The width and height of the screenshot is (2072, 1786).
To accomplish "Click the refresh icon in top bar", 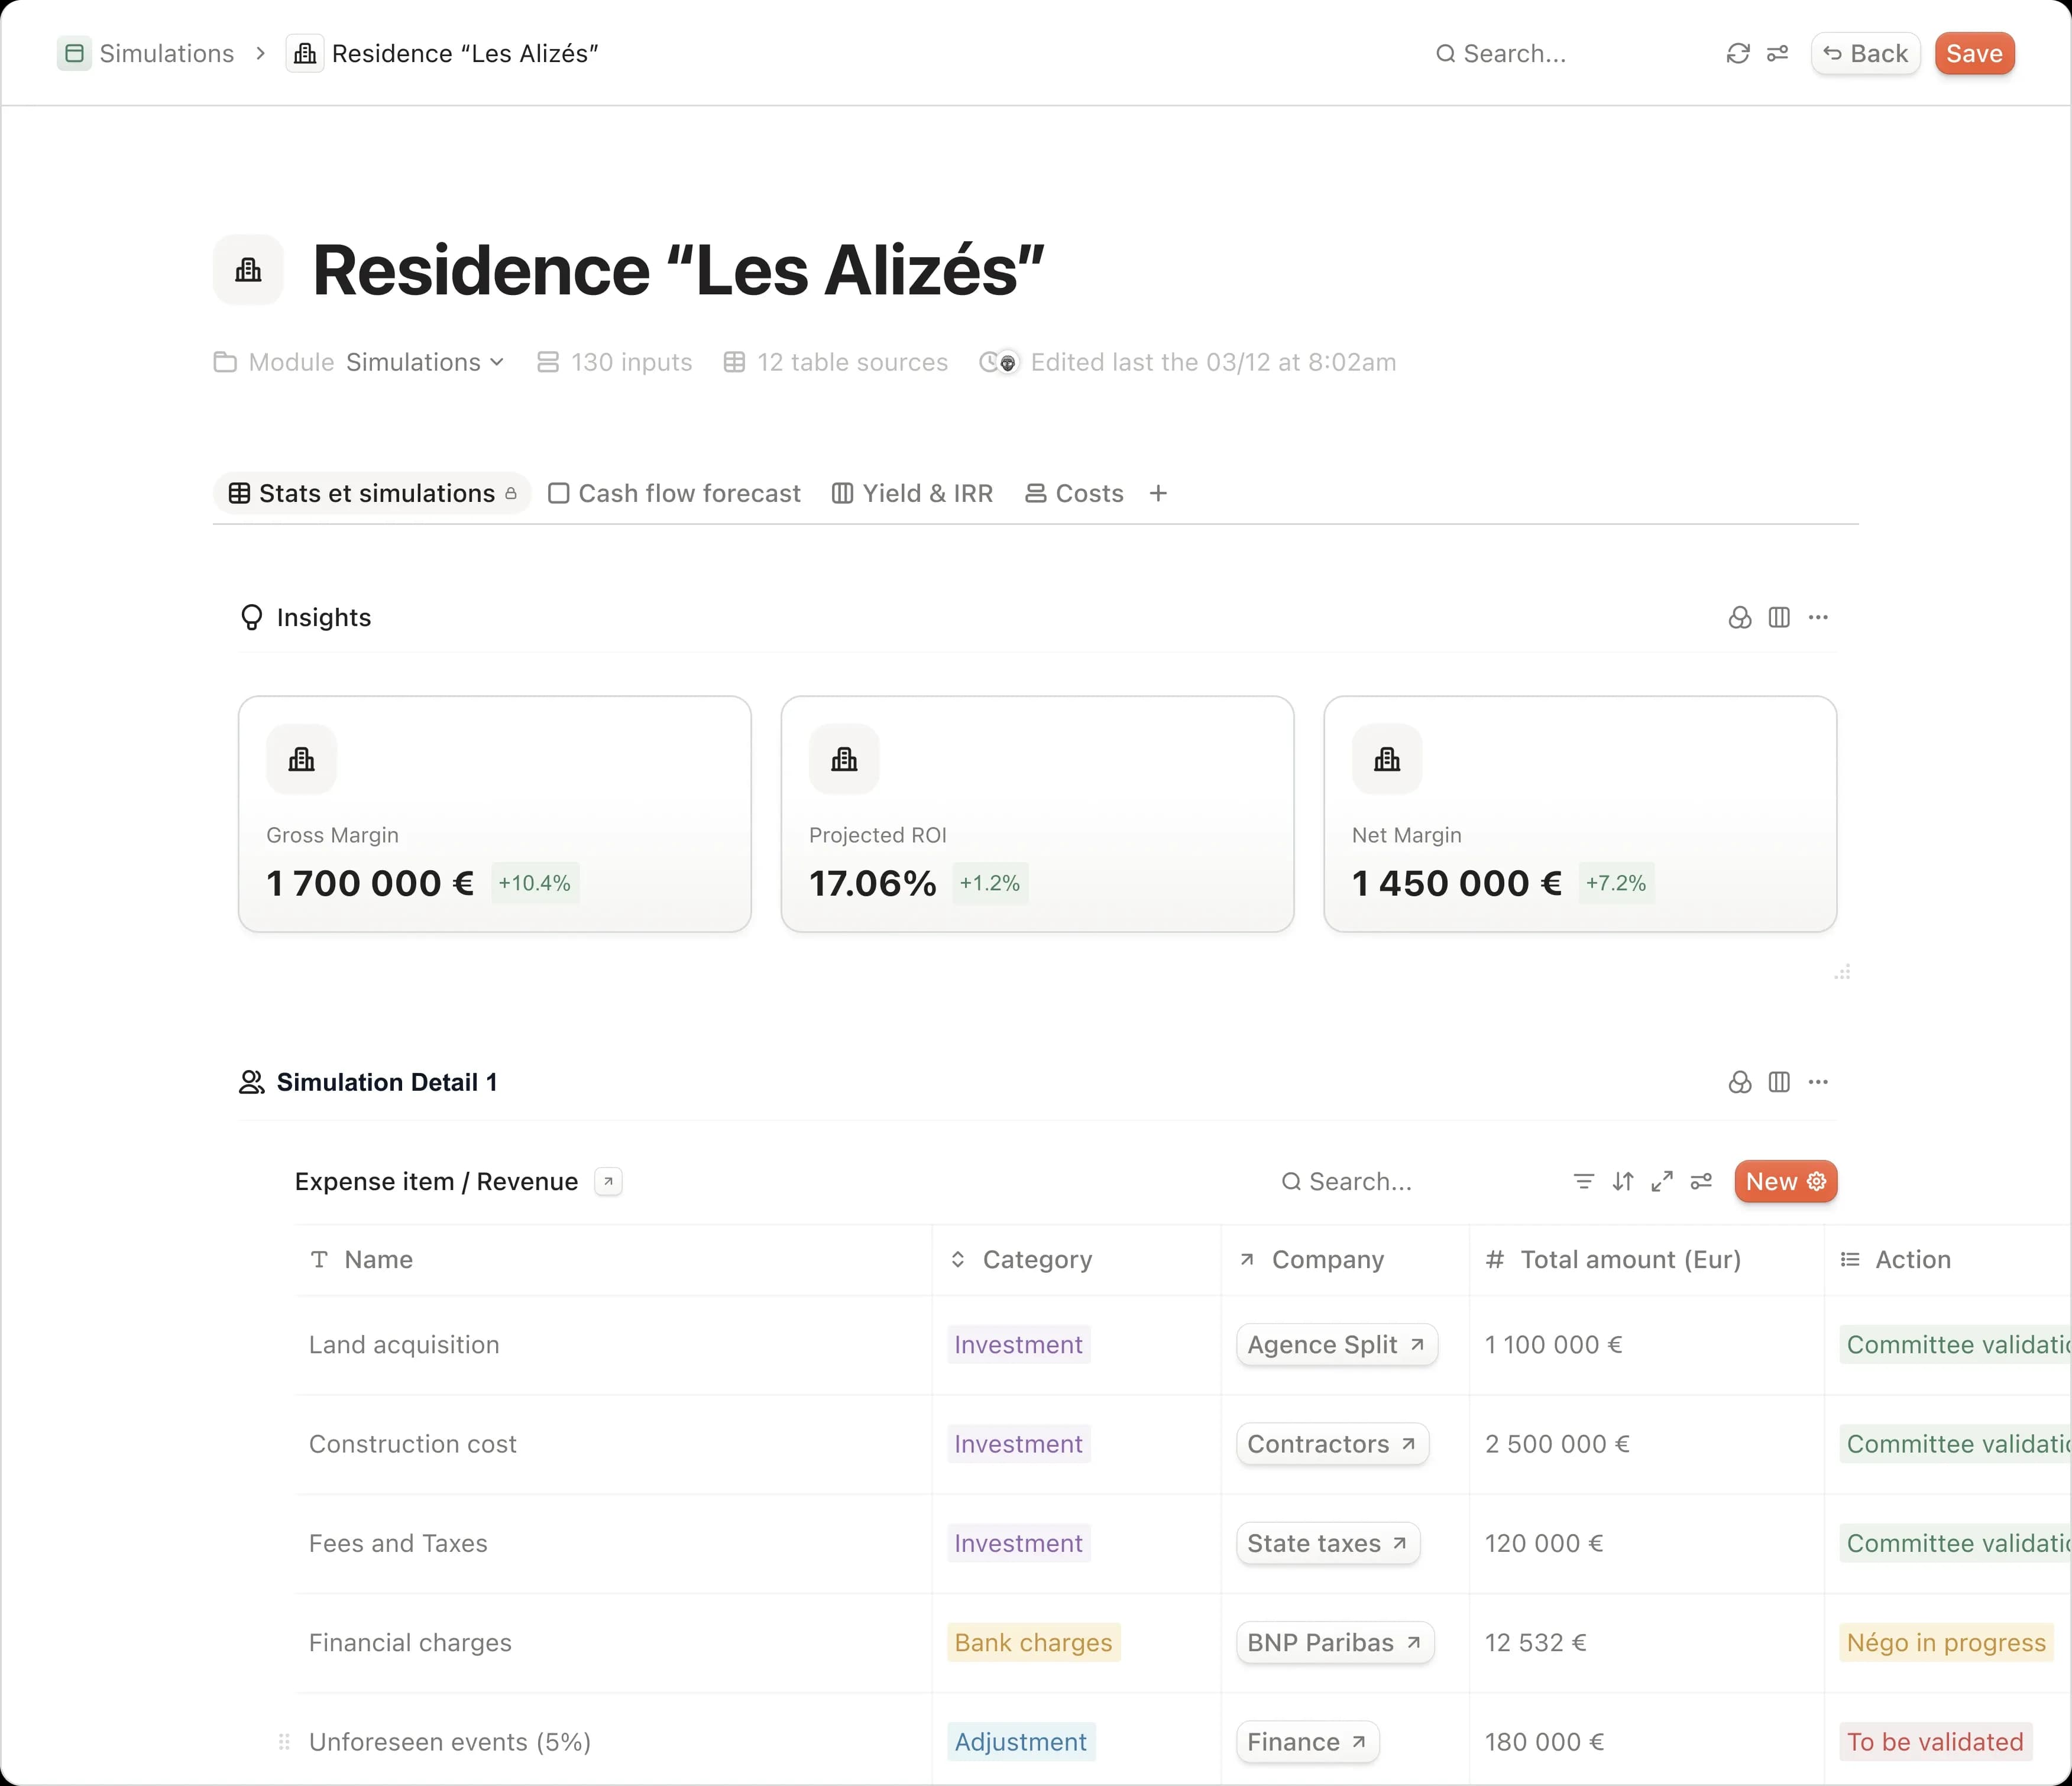I will pyautogui.click(x=1737, y=54).
